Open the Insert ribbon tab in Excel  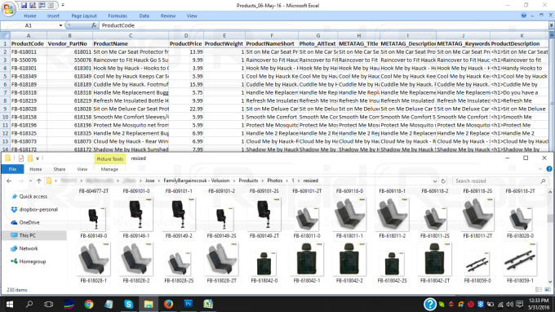click(53, 16)
